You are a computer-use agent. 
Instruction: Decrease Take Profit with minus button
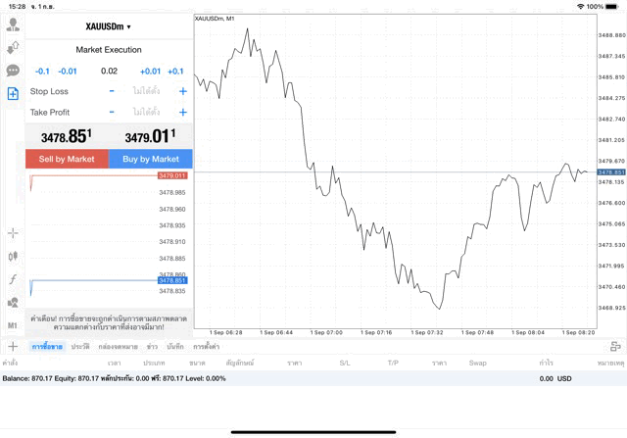112,112
